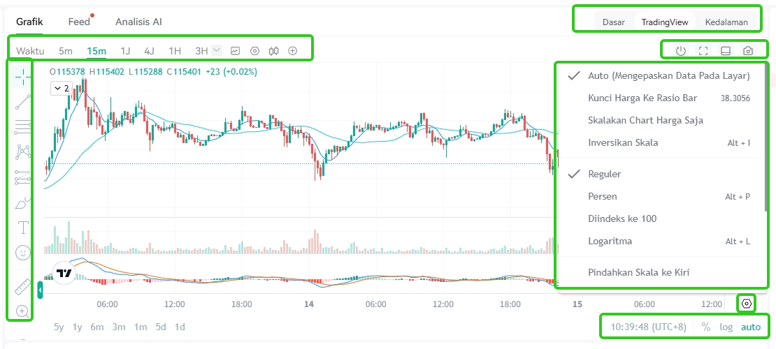Switch to the Kedalaman chart view
This screenshot has width=776, height=349.
click(726, 22)
